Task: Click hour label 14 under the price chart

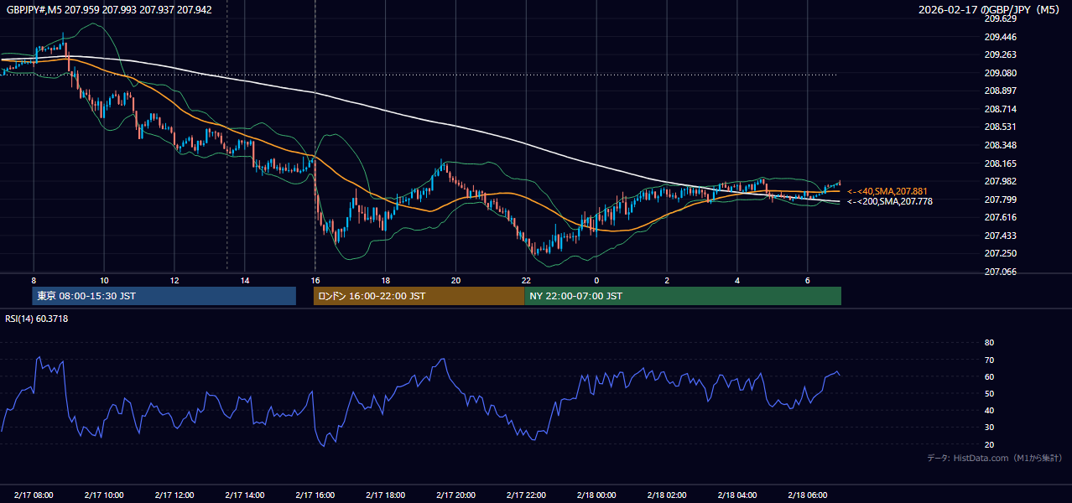Action: coord(245,280)
